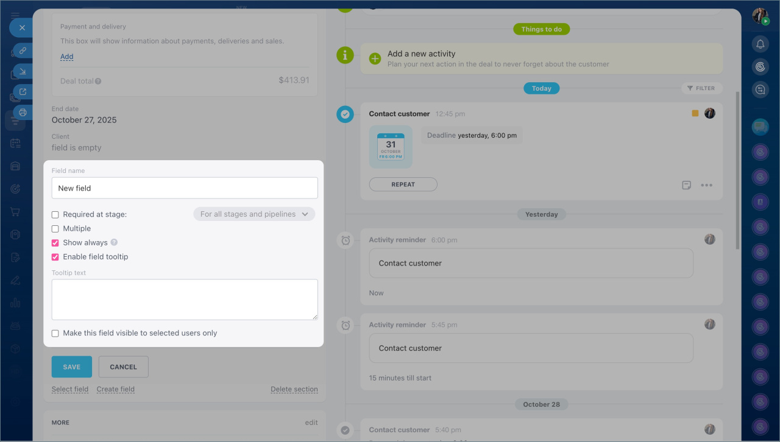
Task: Click the Save button
Action: (71, 367)
